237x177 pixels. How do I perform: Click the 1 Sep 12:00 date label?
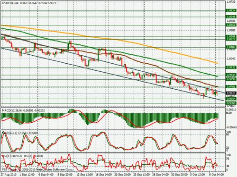[x=27, y=175]
